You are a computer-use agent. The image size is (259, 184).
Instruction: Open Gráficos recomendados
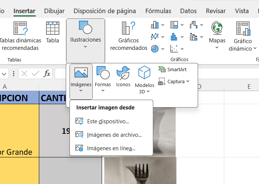tap(129, 36)
